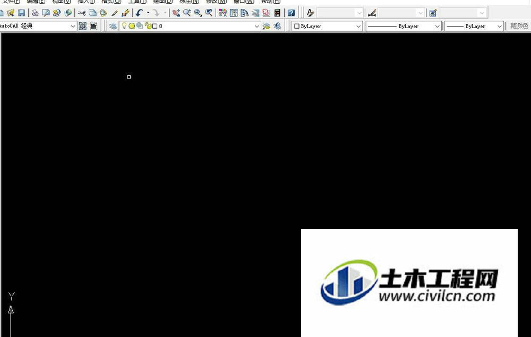Image resolution: width=531 pixels, height=337 pixels.
Task: Open Workspace Settings gear icon
Action: (x=83, y=26)
